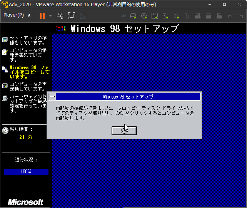Image resolution: width=247 pixels, height=208 pixels.
Task: Click 'セットアップの準備をしています。' step
Action: [x=28, y=40]
